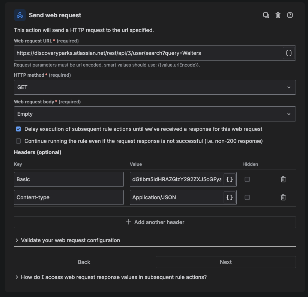This screenshot has width=308, height=297.
Task: Insert smart value in the Web request URL field
Action: [x=288, y=53]
